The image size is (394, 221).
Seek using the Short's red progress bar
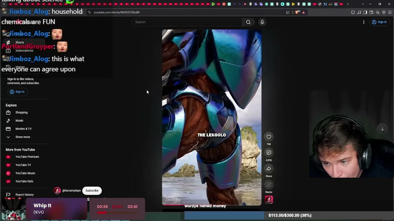click(x=212, y=204)
